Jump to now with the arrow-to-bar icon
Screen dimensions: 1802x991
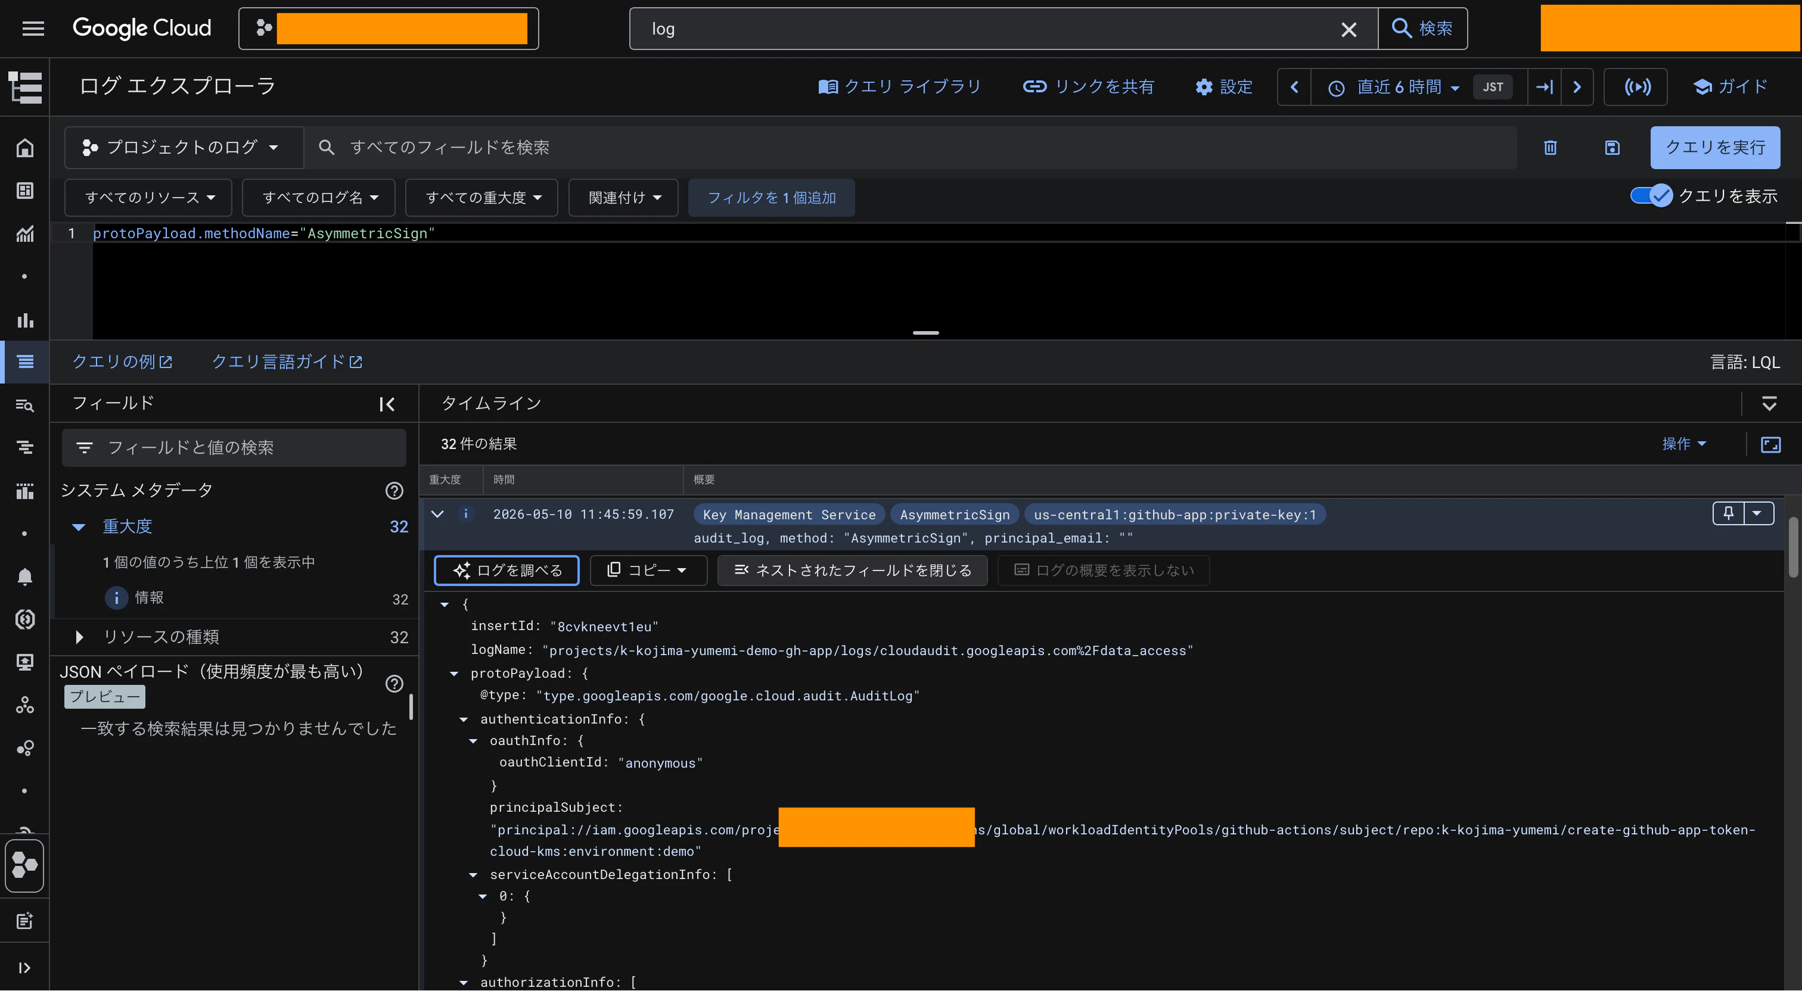point(1545,87)
